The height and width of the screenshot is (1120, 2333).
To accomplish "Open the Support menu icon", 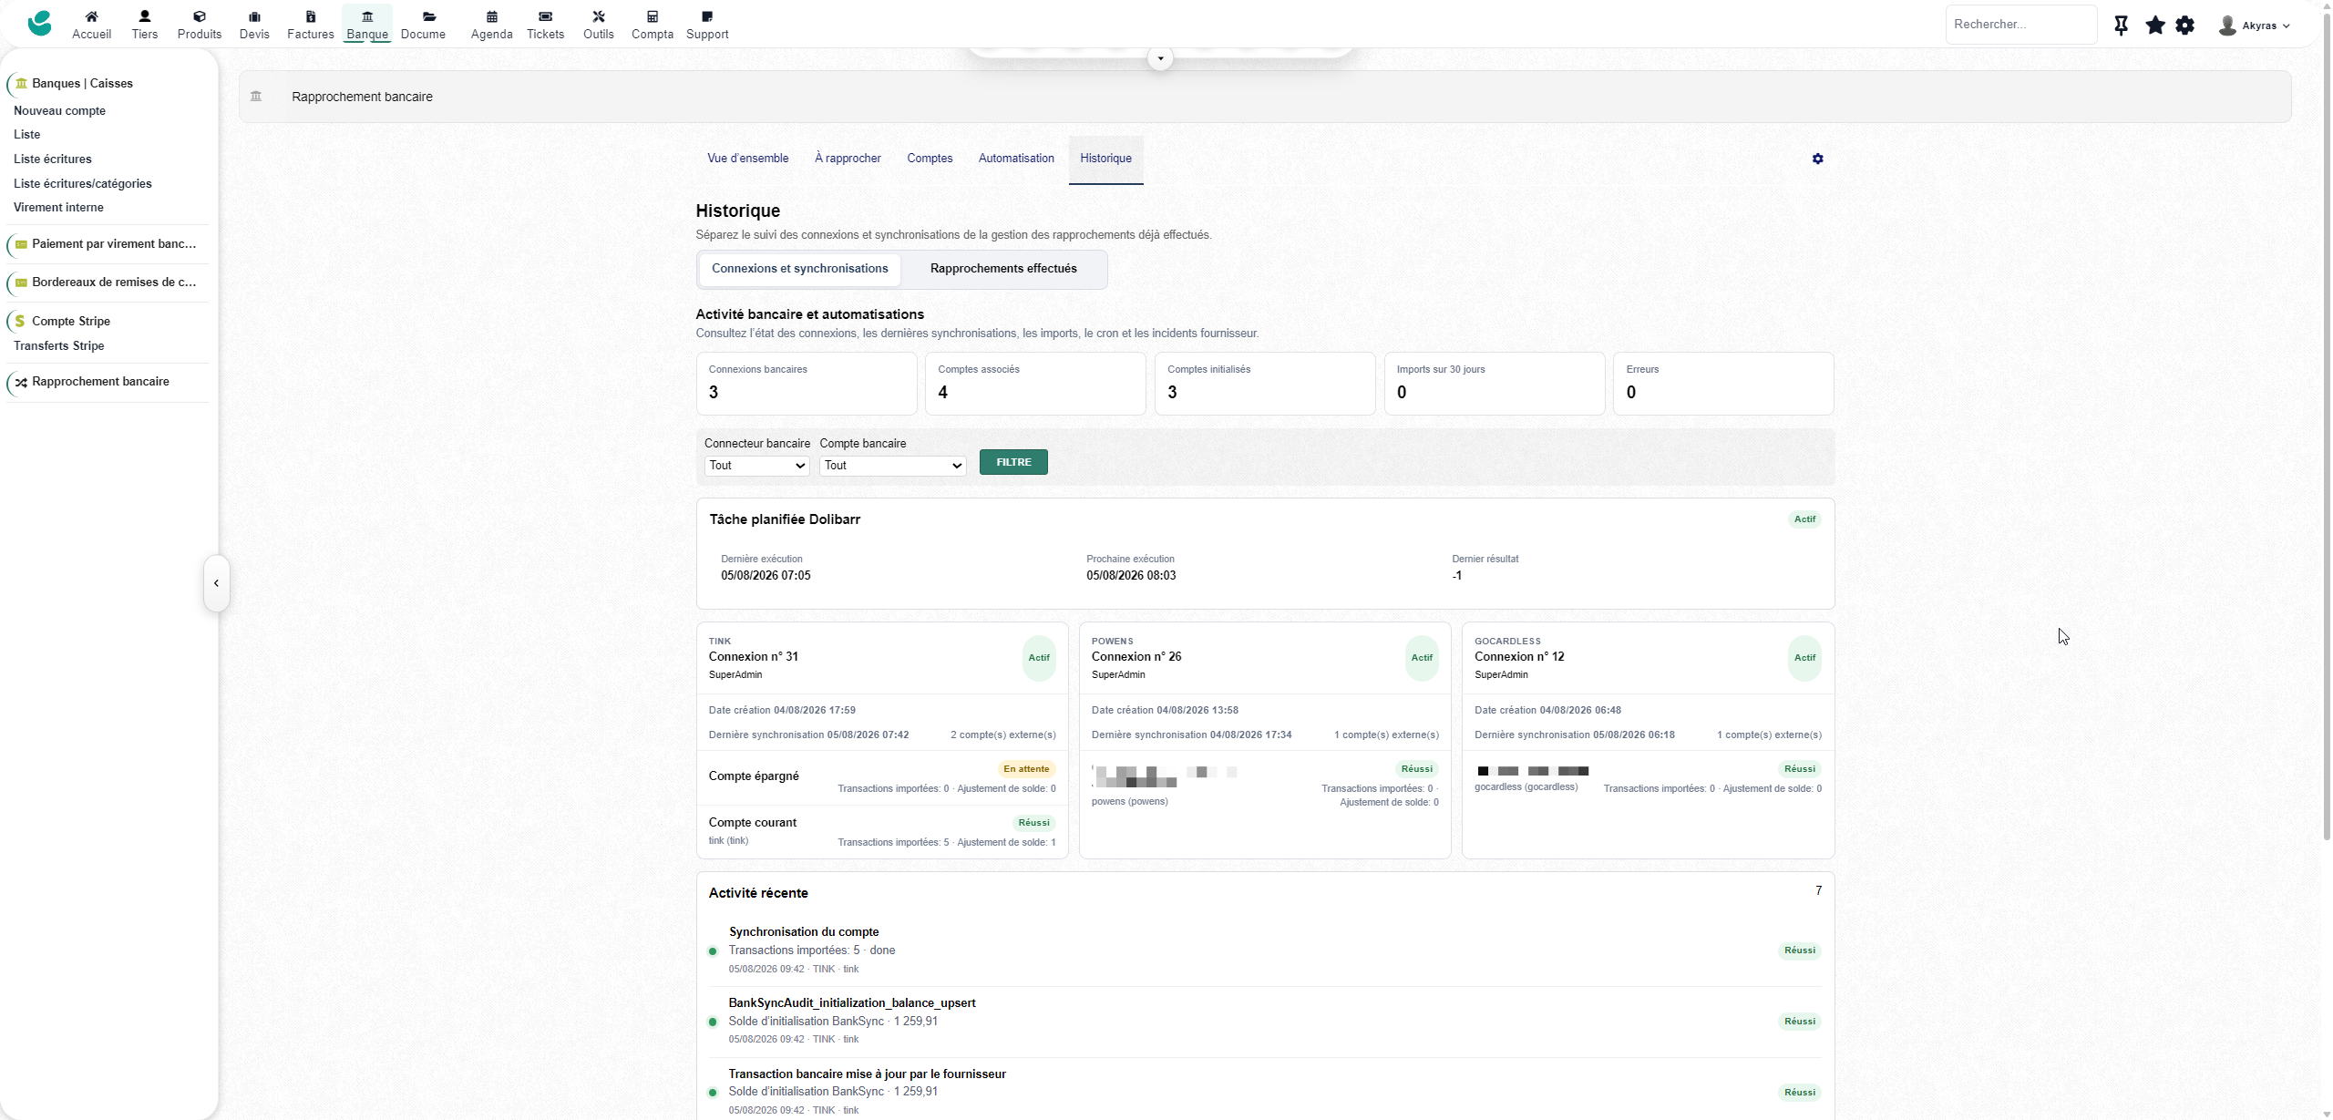I will [x=707, y=16].
